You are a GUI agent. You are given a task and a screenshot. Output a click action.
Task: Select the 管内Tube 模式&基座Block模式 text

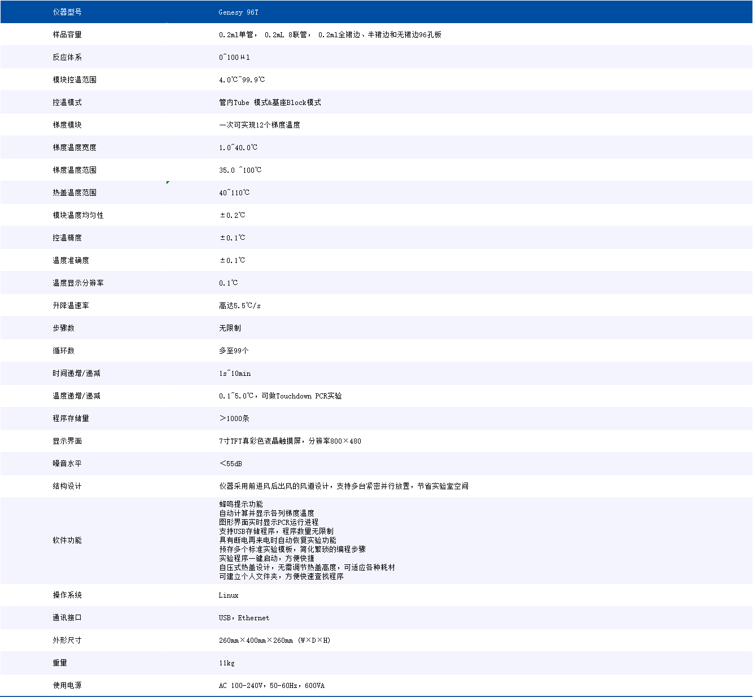point(270,102)
